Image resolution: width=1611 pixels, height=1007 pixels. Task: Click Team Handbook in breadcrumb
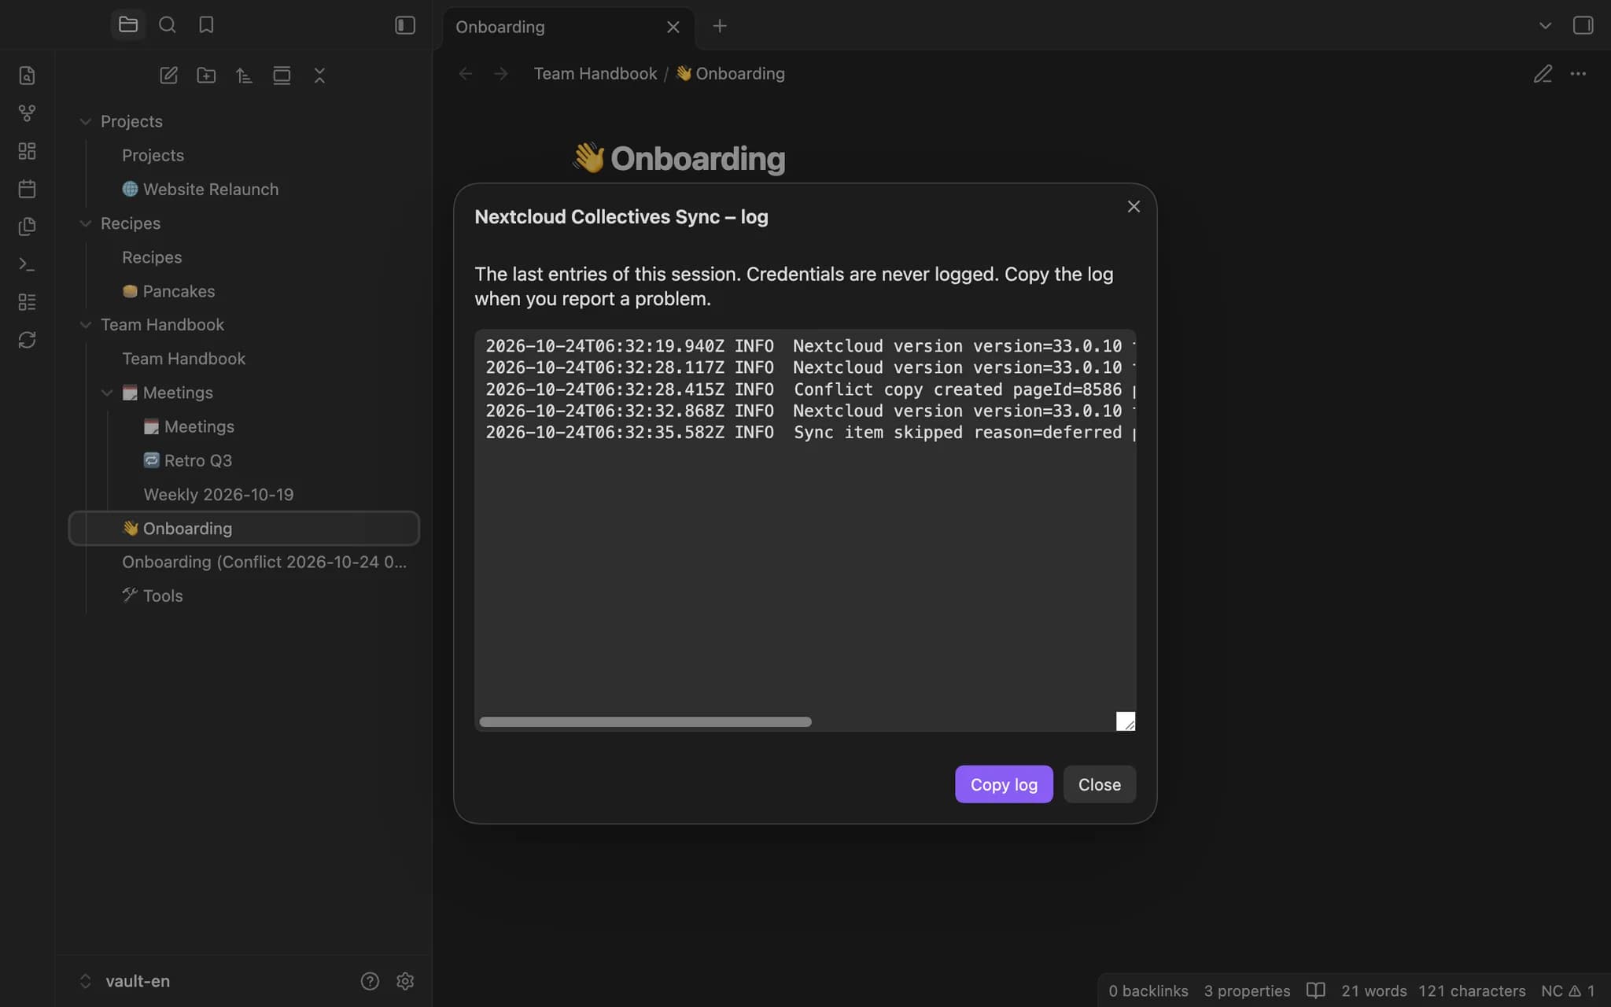595,73
